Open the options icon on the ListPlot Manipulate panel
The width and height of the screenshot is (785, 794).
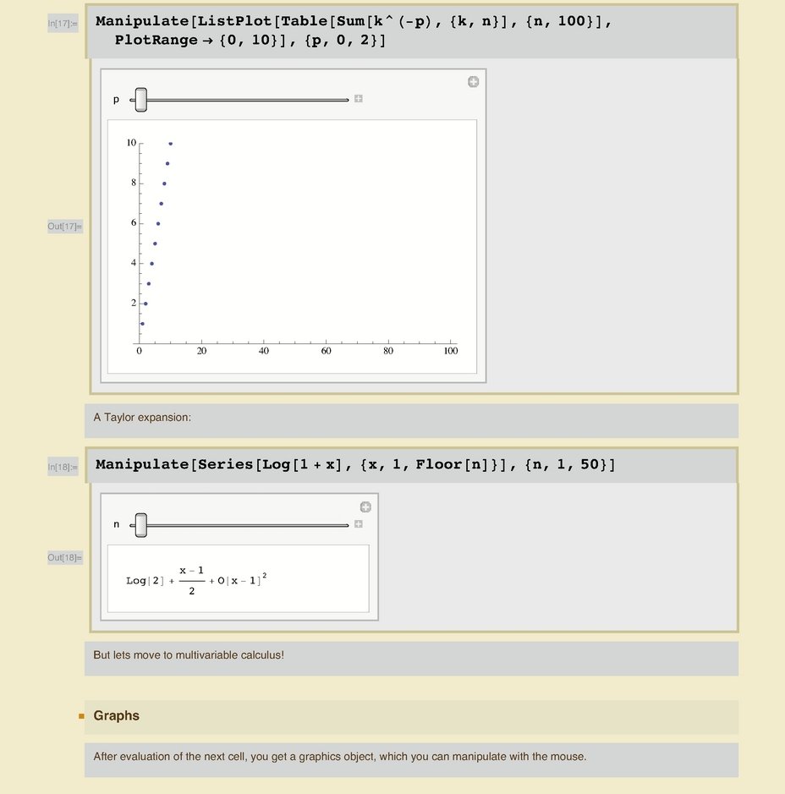click(x=473, y=82)
